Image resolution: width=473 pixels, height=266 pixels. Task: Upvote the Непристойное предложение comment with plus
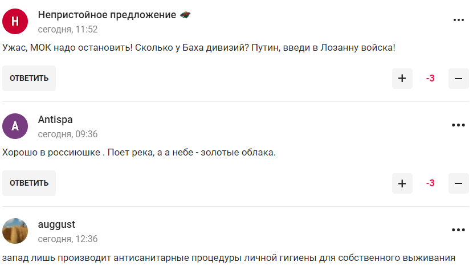[402, 79]
